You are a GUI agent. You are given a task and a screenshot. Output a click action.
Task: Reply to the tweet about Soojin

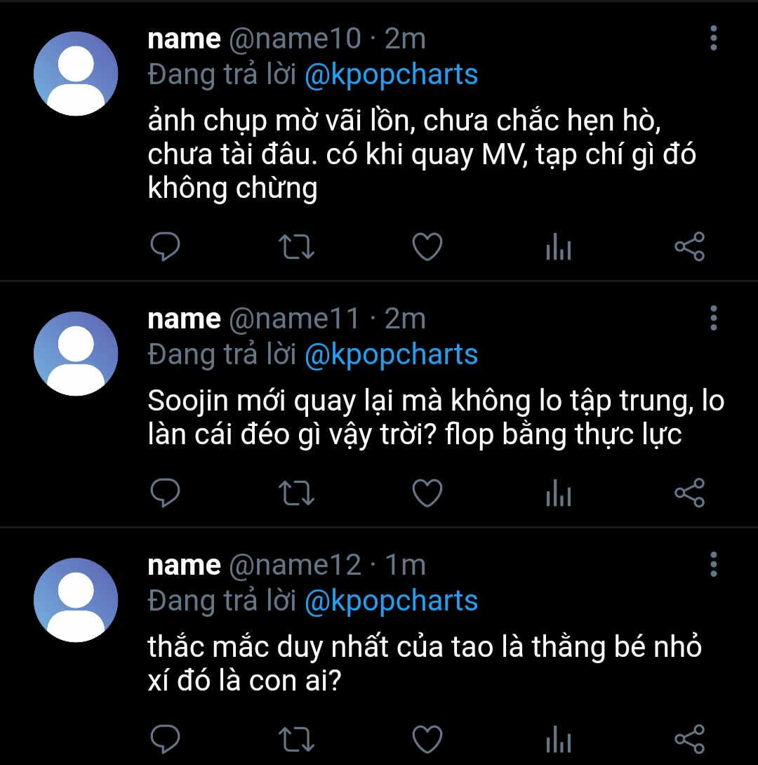tap(166, 493)
